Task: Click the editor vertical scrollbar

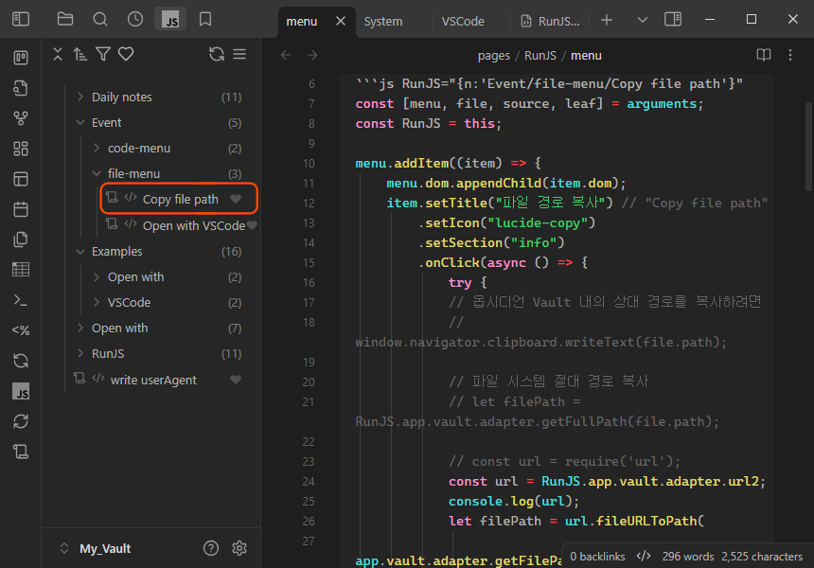Action: (809, 147)
